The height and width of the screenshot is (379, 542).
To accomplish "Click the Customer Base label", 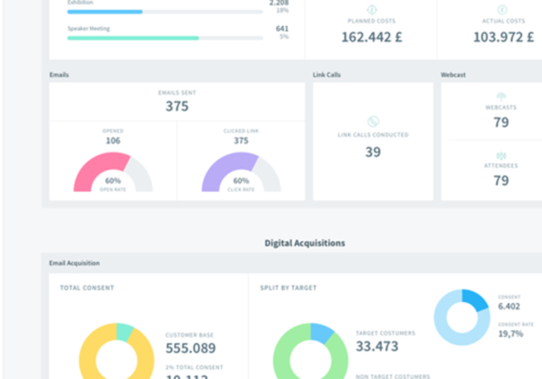I will coord(190,335).
